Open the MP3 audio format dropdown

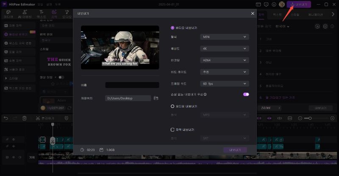point(225,115)
